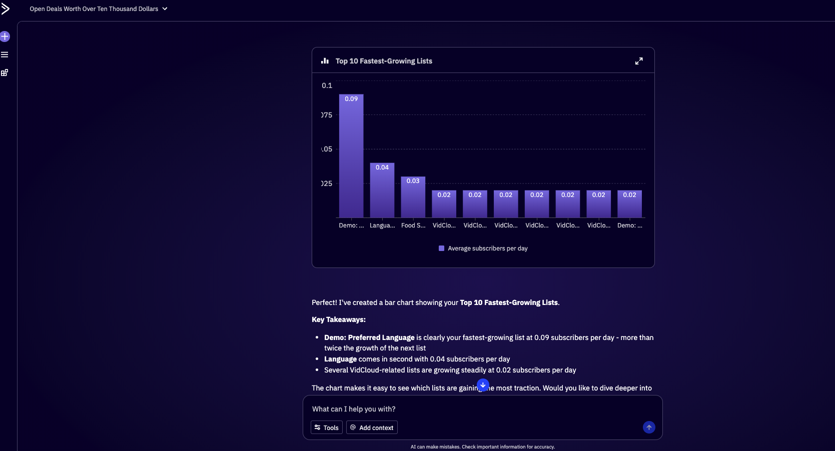Open conversation history via hamburger icon
The height and width of the screenshot is (451, 835).
5,54
